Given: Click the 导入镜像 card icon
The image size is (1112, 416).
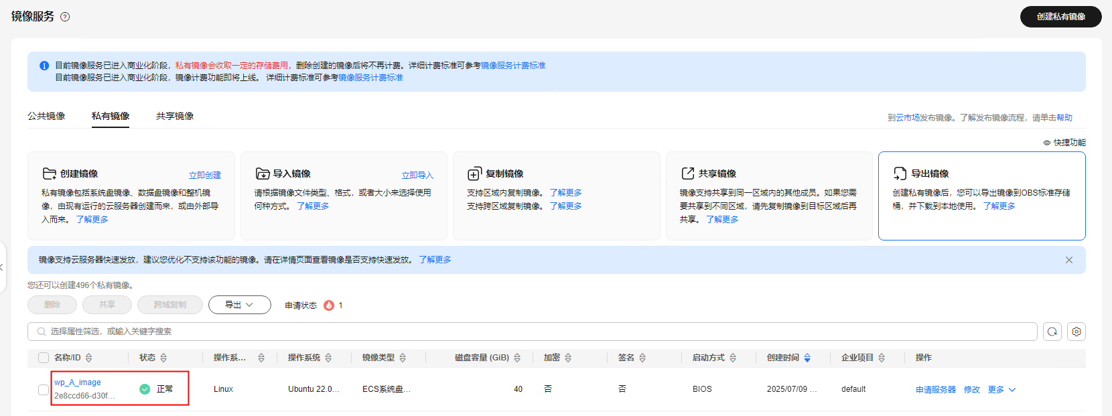Looking at the screenshot, I should pos(263,174).
